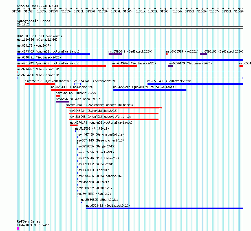251x231 pixels.
Task: Open the esv3674145 (Besenbacher2015) label
Action: (x=100, y=140)
